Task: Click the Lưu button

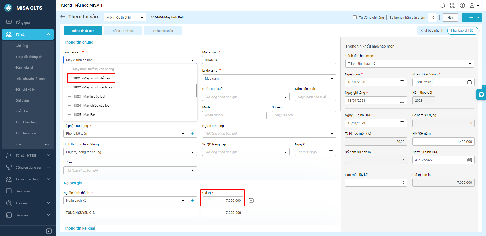Action: tap(470, 17)
